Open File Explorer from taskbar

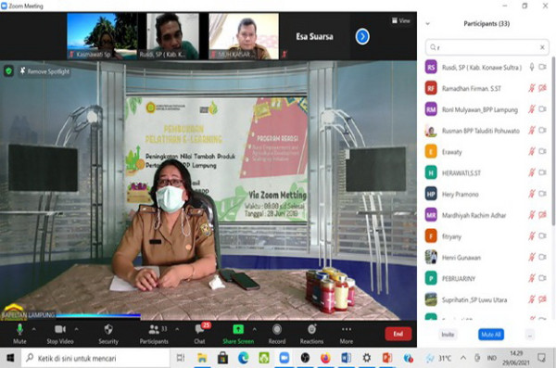click(x=202, y=358)
